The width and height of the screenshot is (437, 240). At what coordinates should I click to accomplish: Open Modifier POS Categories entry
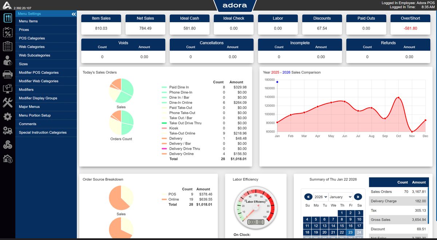click(x=46, y=72)
